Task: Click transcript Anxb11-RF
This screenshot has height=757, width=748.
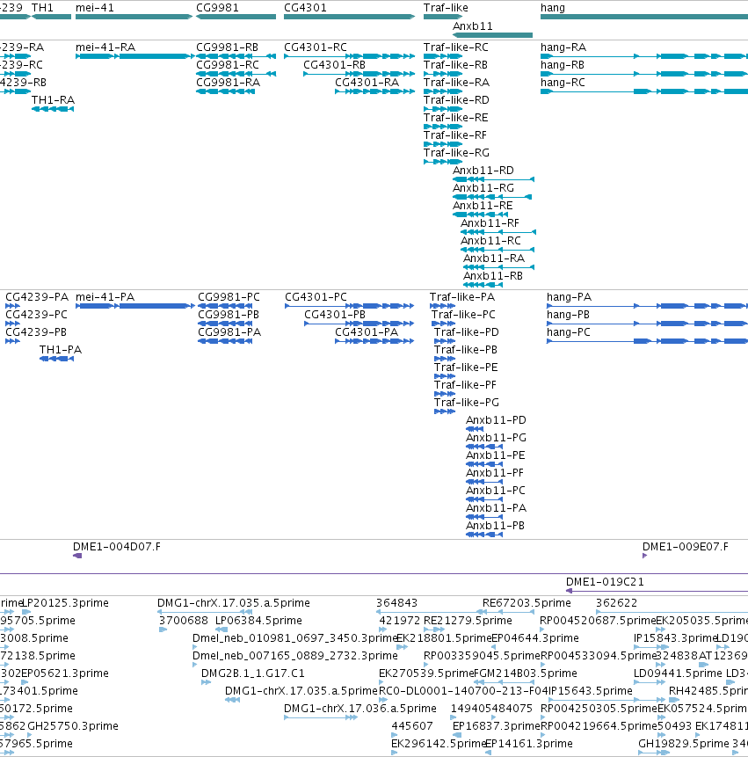Action: (498, 232)
